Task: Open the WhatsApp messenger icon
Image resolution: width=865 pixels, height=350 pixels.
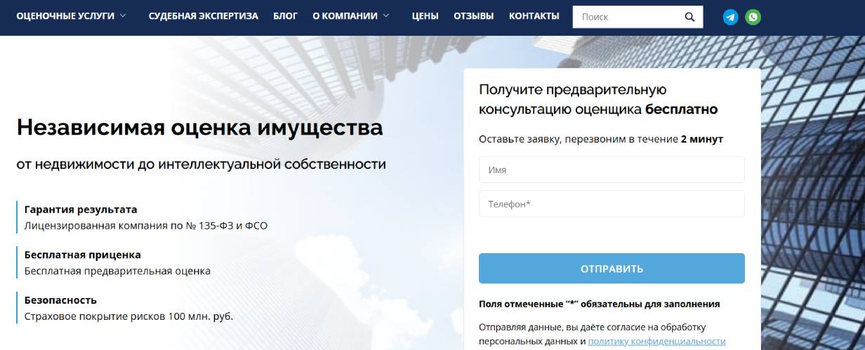Action: pos(753,17)
